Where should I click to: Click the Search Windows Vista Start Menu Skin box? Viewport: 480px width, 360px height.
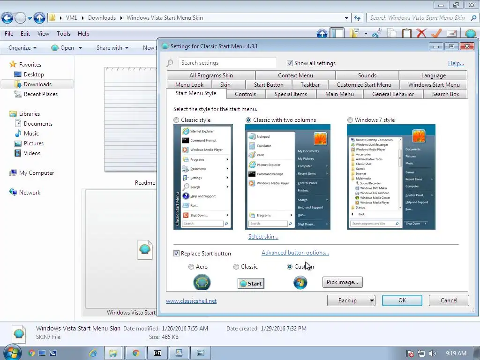pos(422,18)
